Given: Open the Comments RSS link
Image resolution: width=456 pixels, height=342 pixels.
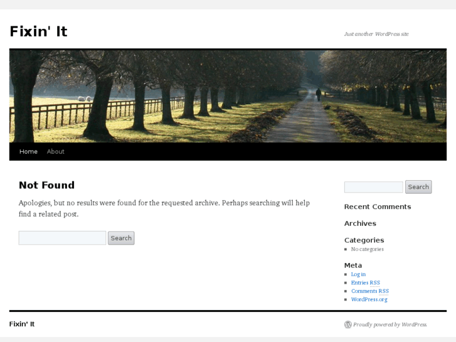Looking at the screenshot, I should [370, 291].
